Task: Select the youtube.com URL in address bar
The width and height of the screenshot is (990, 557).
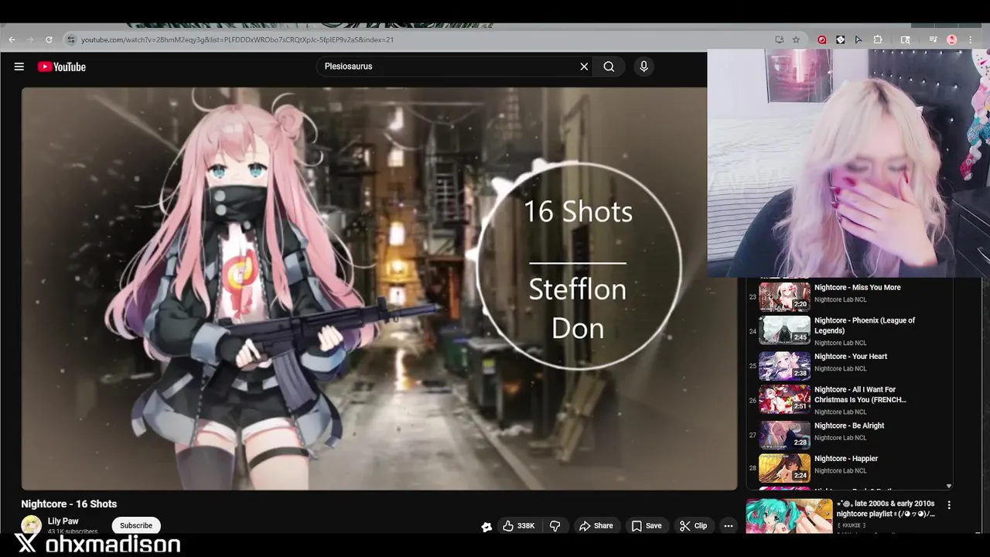Action: 237,39
